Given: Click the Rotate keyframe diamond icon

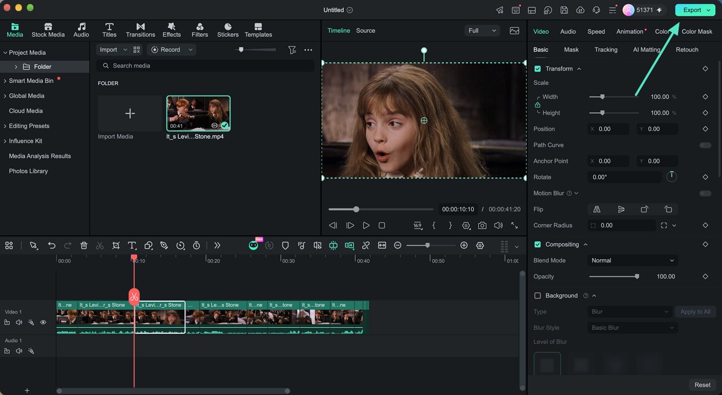Looking at the screenshot, I should [705, 177].
